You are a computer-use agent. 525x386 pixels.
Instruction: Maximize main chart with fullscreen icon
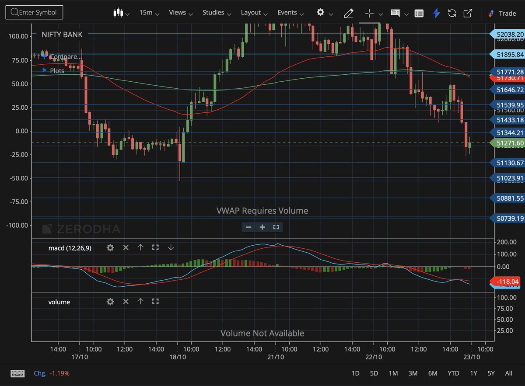coord(276,227)
